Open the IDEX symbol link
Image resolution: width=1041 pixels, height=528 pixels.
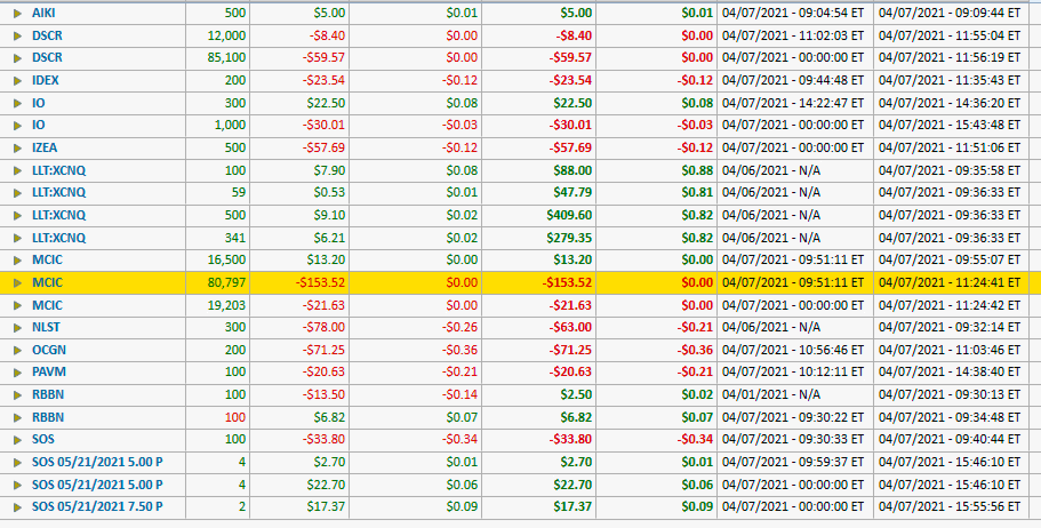45,81
